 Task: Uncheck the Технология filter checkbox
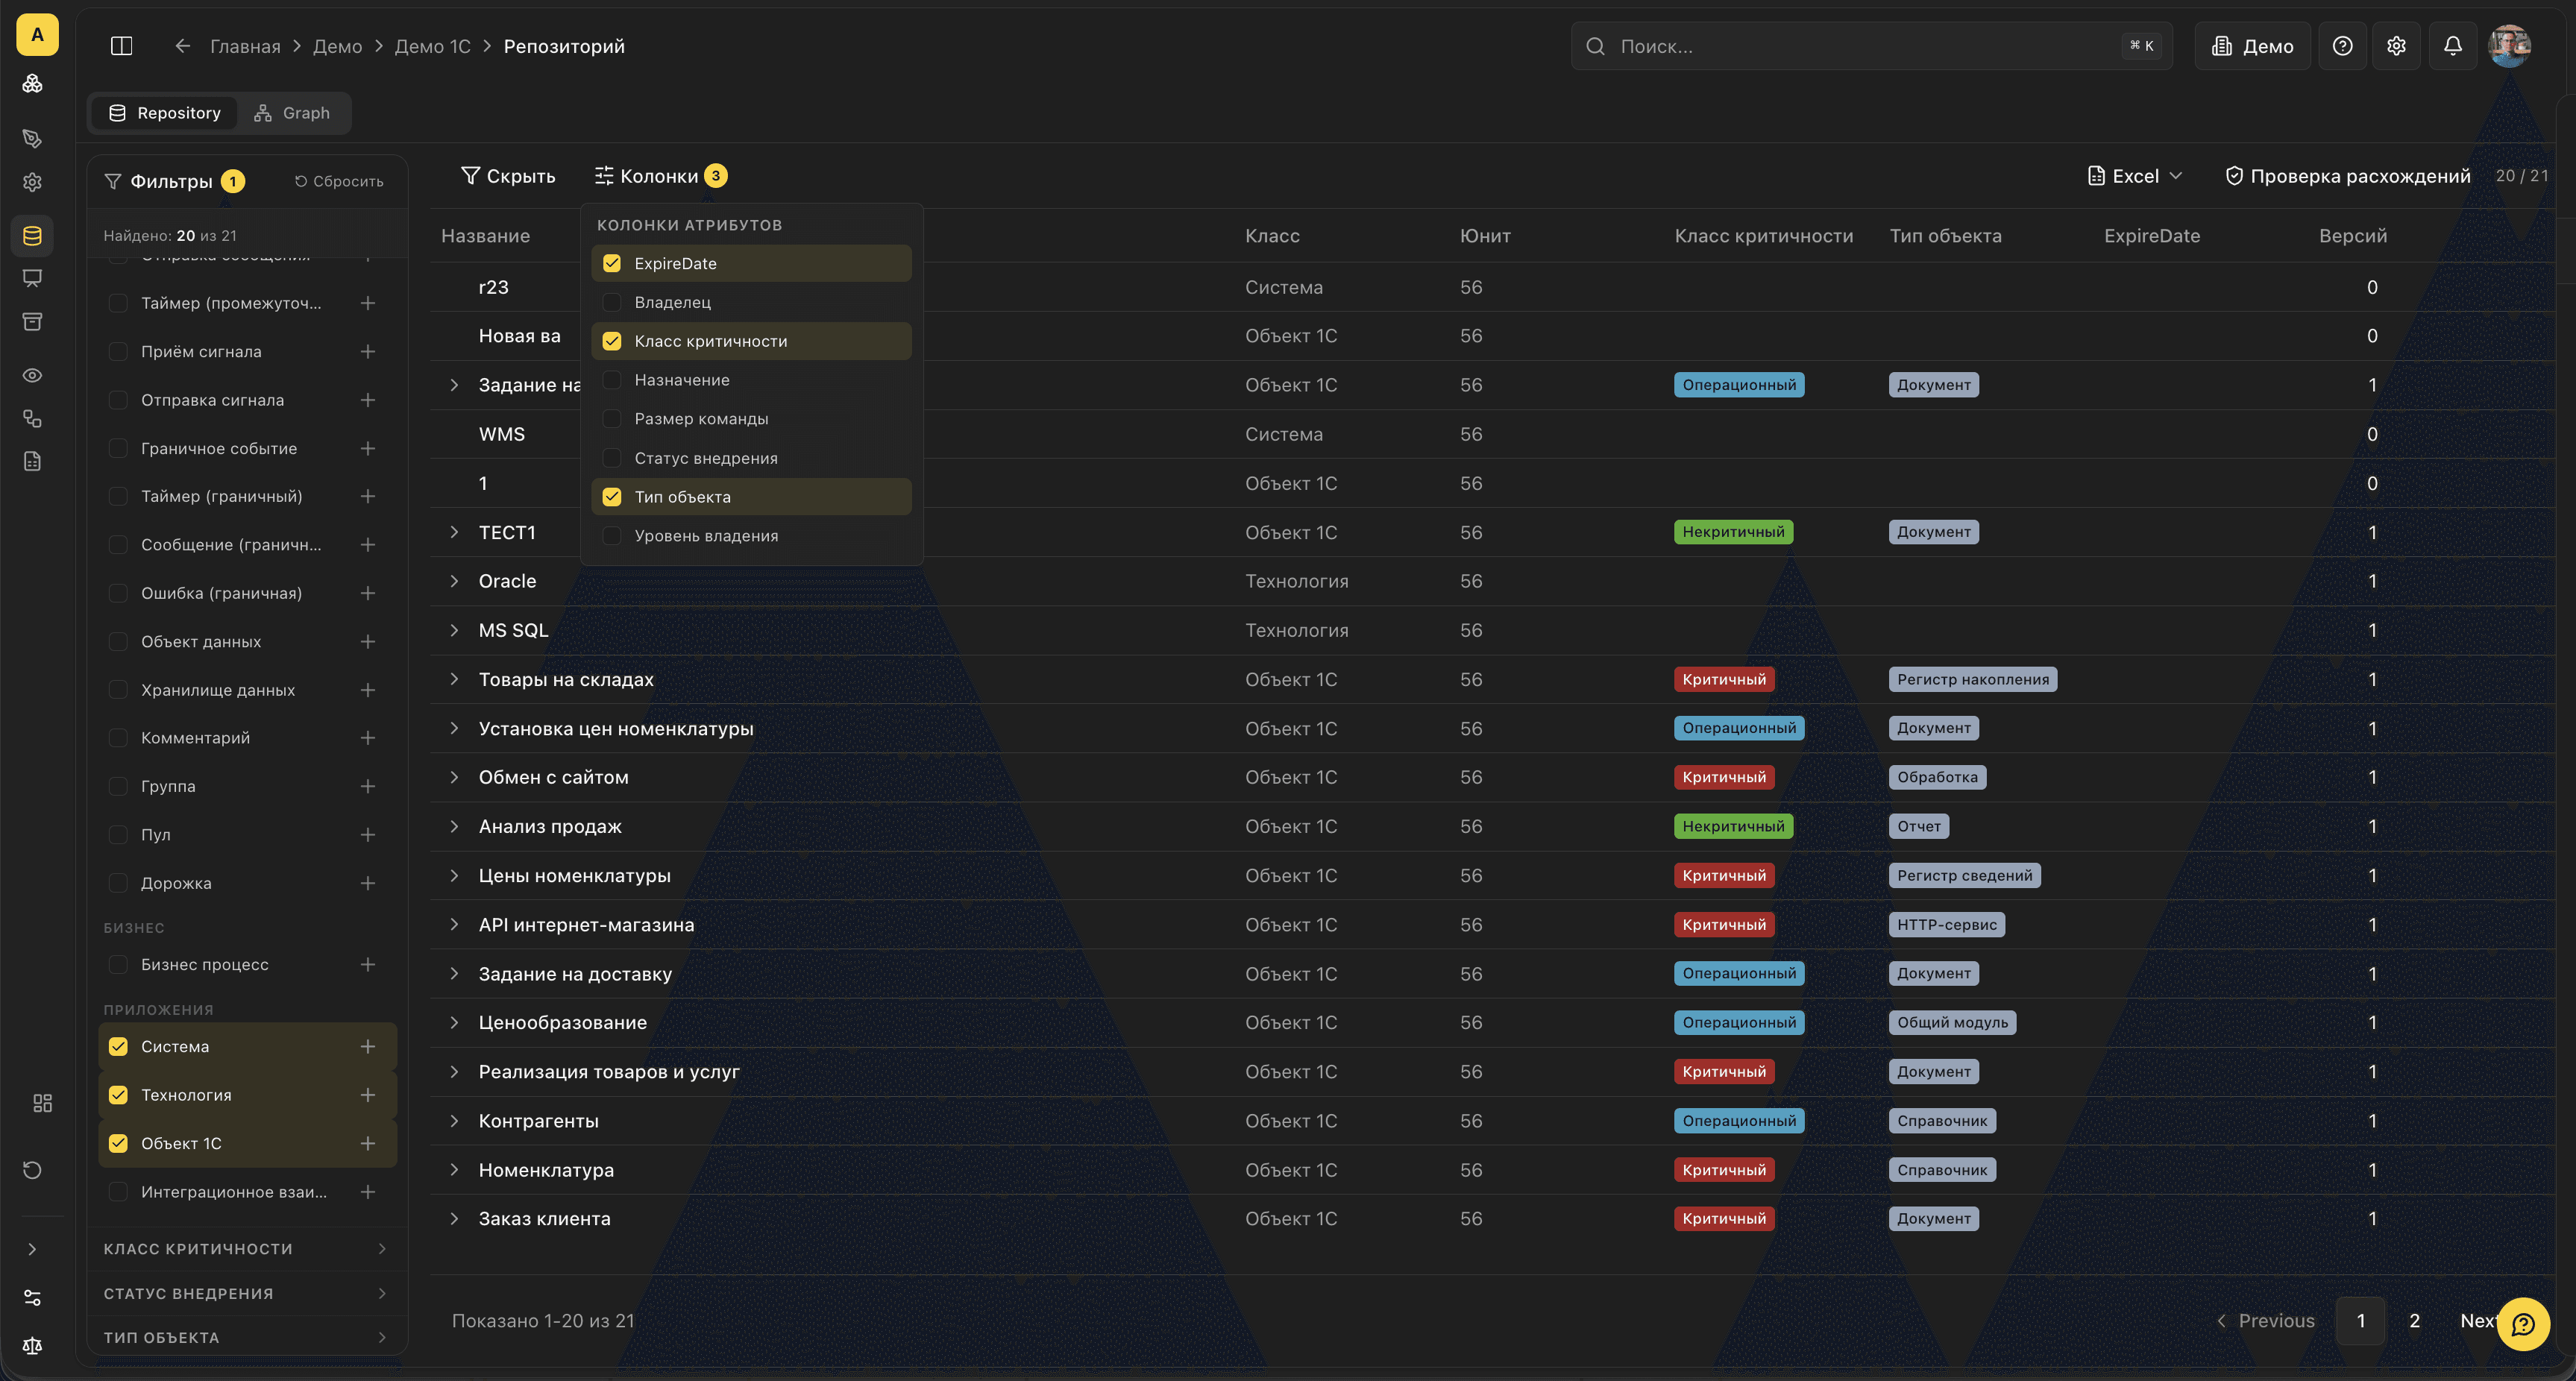118,1095
